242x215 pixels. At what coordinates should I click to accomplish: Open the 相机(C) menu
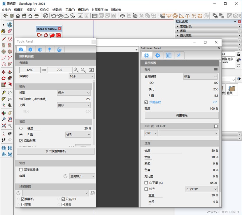pyautogui.click(x=44, y=10)
